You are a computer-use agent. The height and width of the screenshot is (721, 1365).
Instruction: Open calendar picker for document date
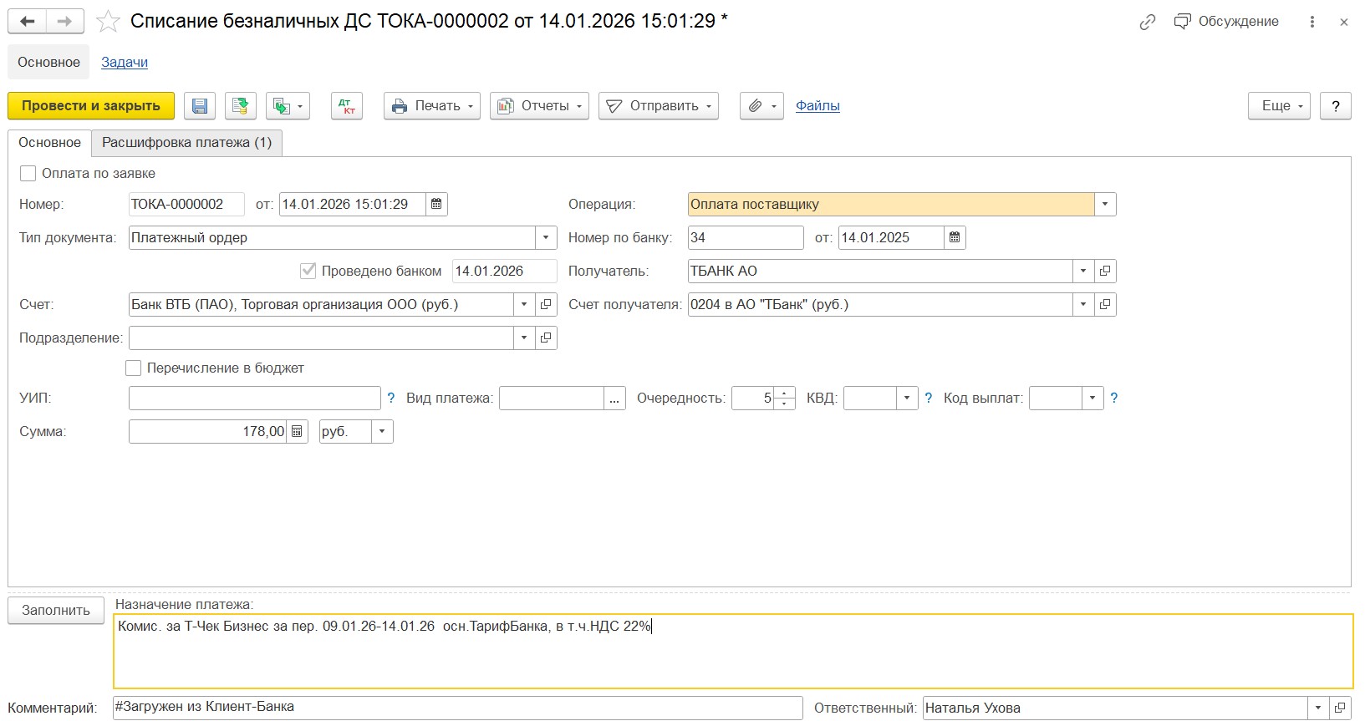click(436, 204)
